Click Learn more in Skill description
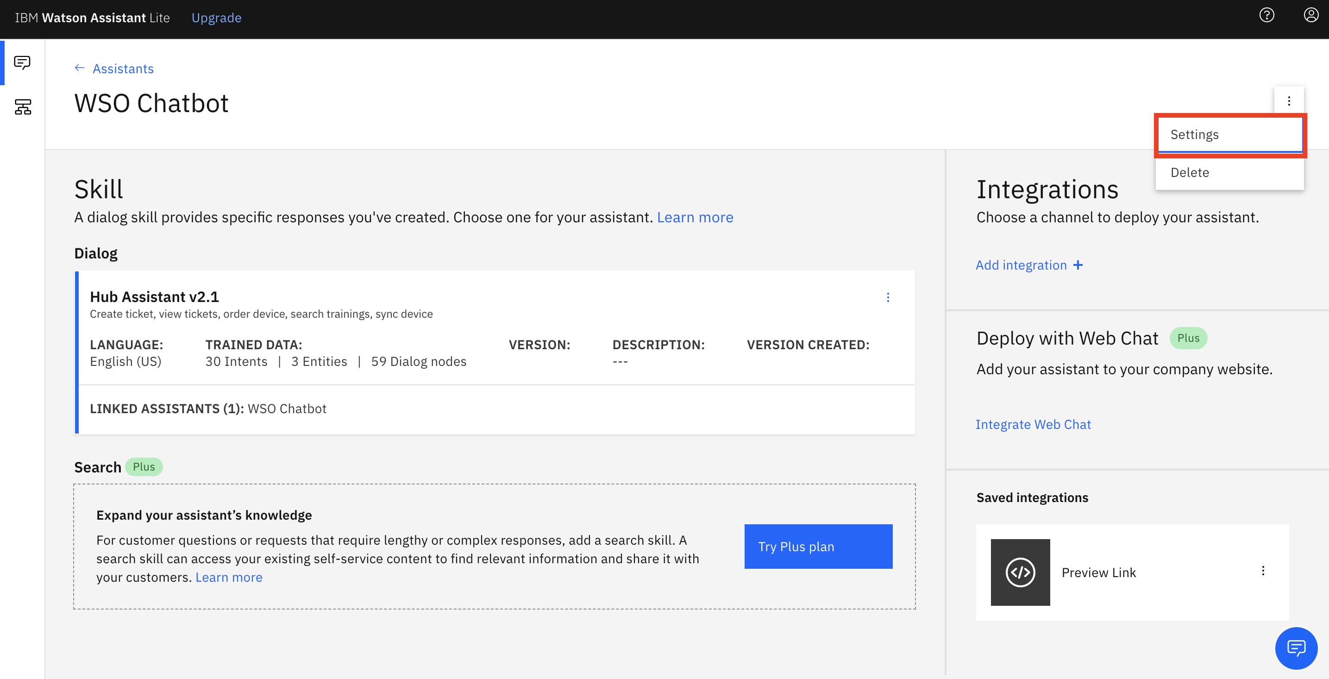 point(695,217)
